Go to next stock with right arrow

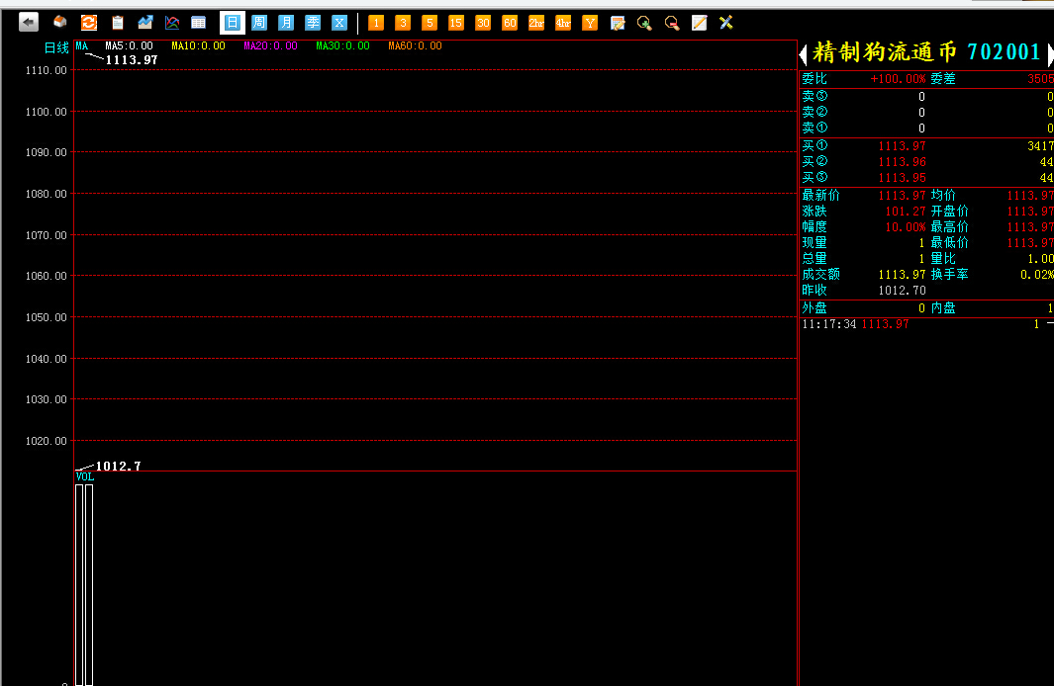[1049, 54]
